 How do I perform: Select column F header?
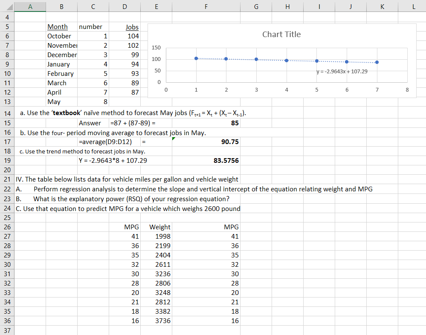[x=206, y=6]
